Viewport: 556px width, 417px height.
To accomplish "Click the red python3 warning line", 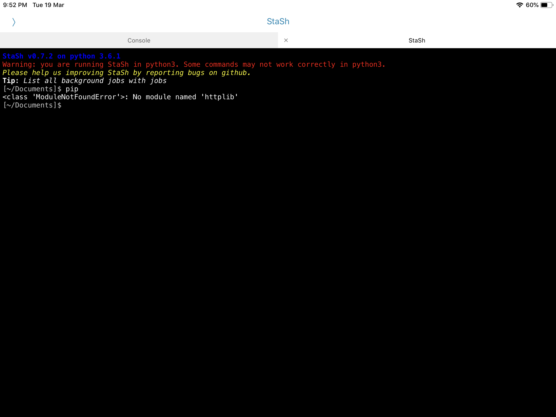I will [194, 64].
